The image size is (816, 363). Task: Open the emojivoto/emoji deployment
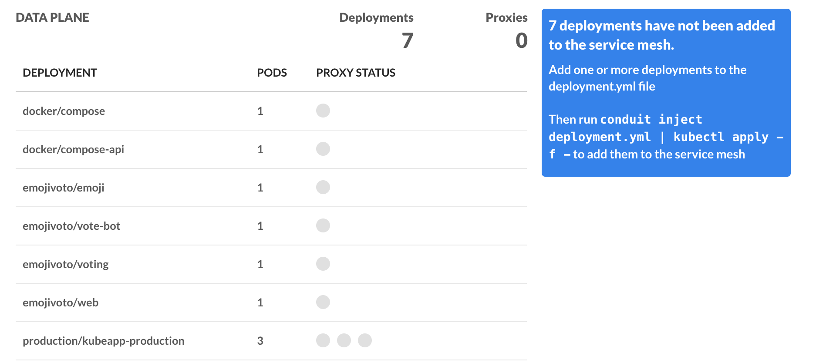[64, 188]
